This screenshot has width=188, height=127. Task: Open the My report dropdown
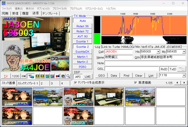[x=184, y=52]
